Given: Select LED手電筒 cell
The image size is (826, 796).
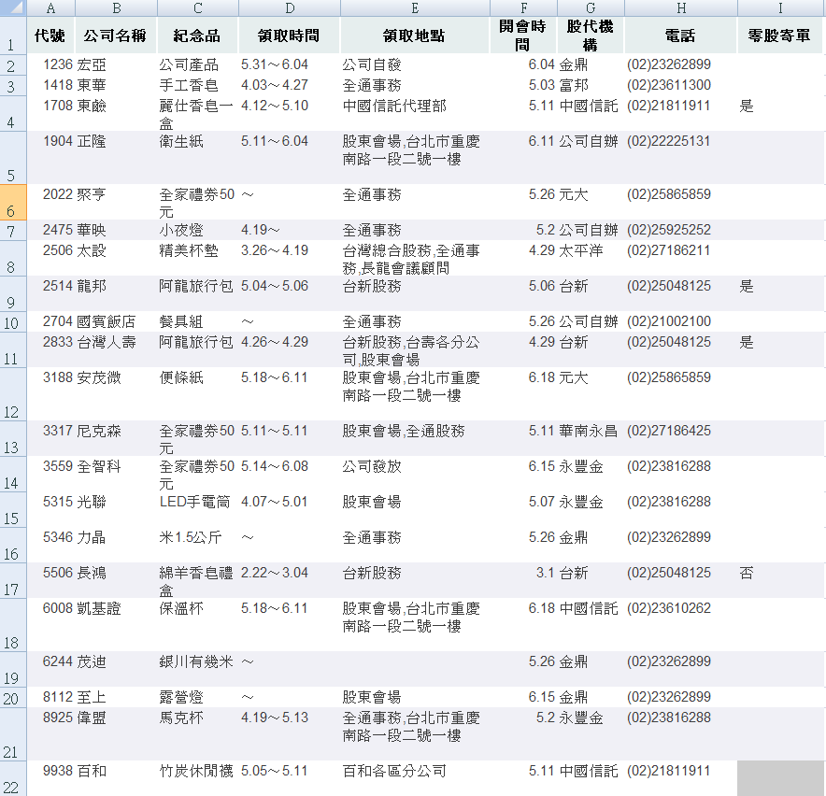Looking at the screenshot, I should (x=197, y=509).
